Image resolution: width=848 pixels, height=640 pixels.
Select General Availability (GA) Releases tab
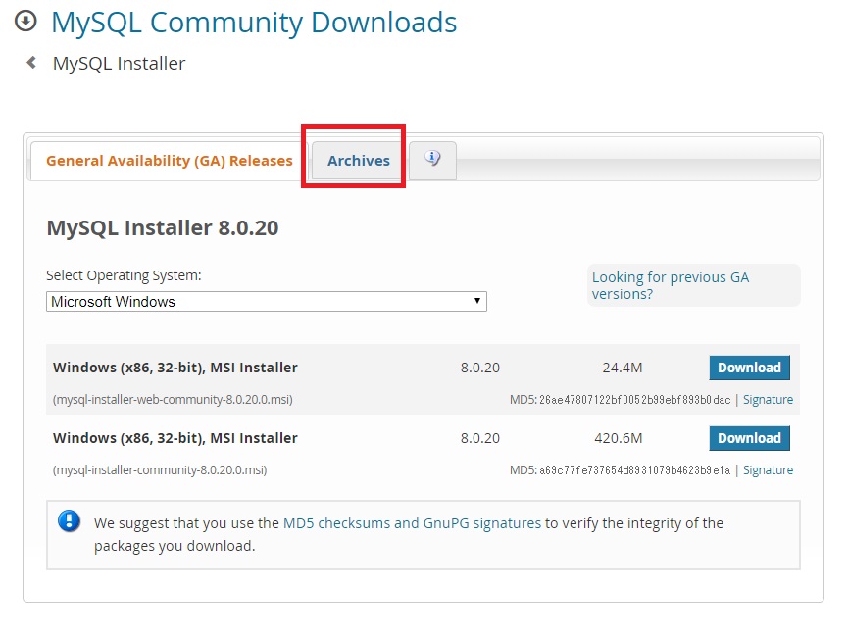pos(170,161)
